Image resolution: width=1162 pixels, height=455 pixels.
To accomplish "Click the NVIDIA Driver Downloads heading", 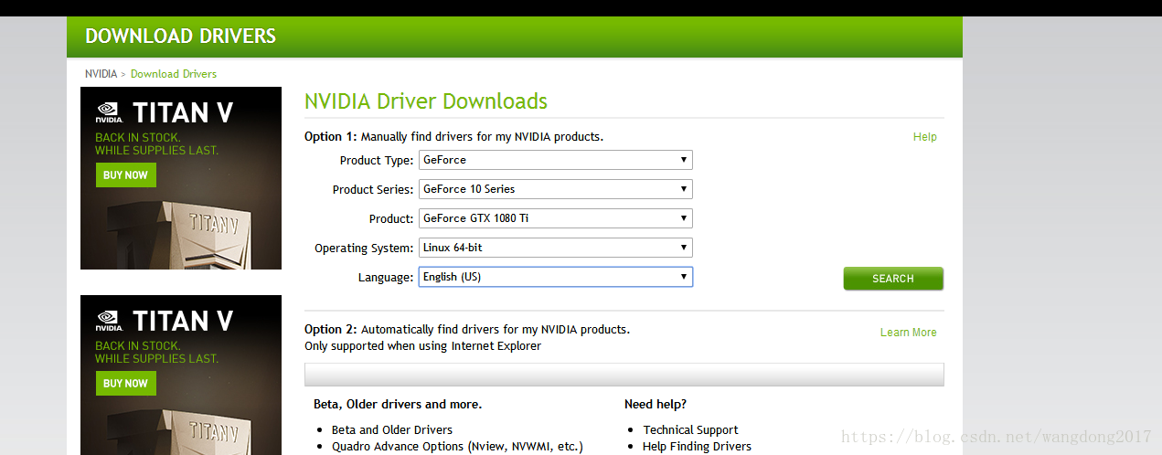I will pos(426,101).
